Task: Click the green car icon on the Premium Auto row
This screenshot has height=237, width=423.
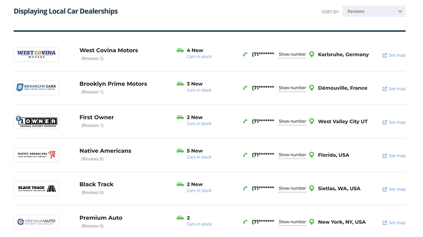Action: tap(180, 217)
